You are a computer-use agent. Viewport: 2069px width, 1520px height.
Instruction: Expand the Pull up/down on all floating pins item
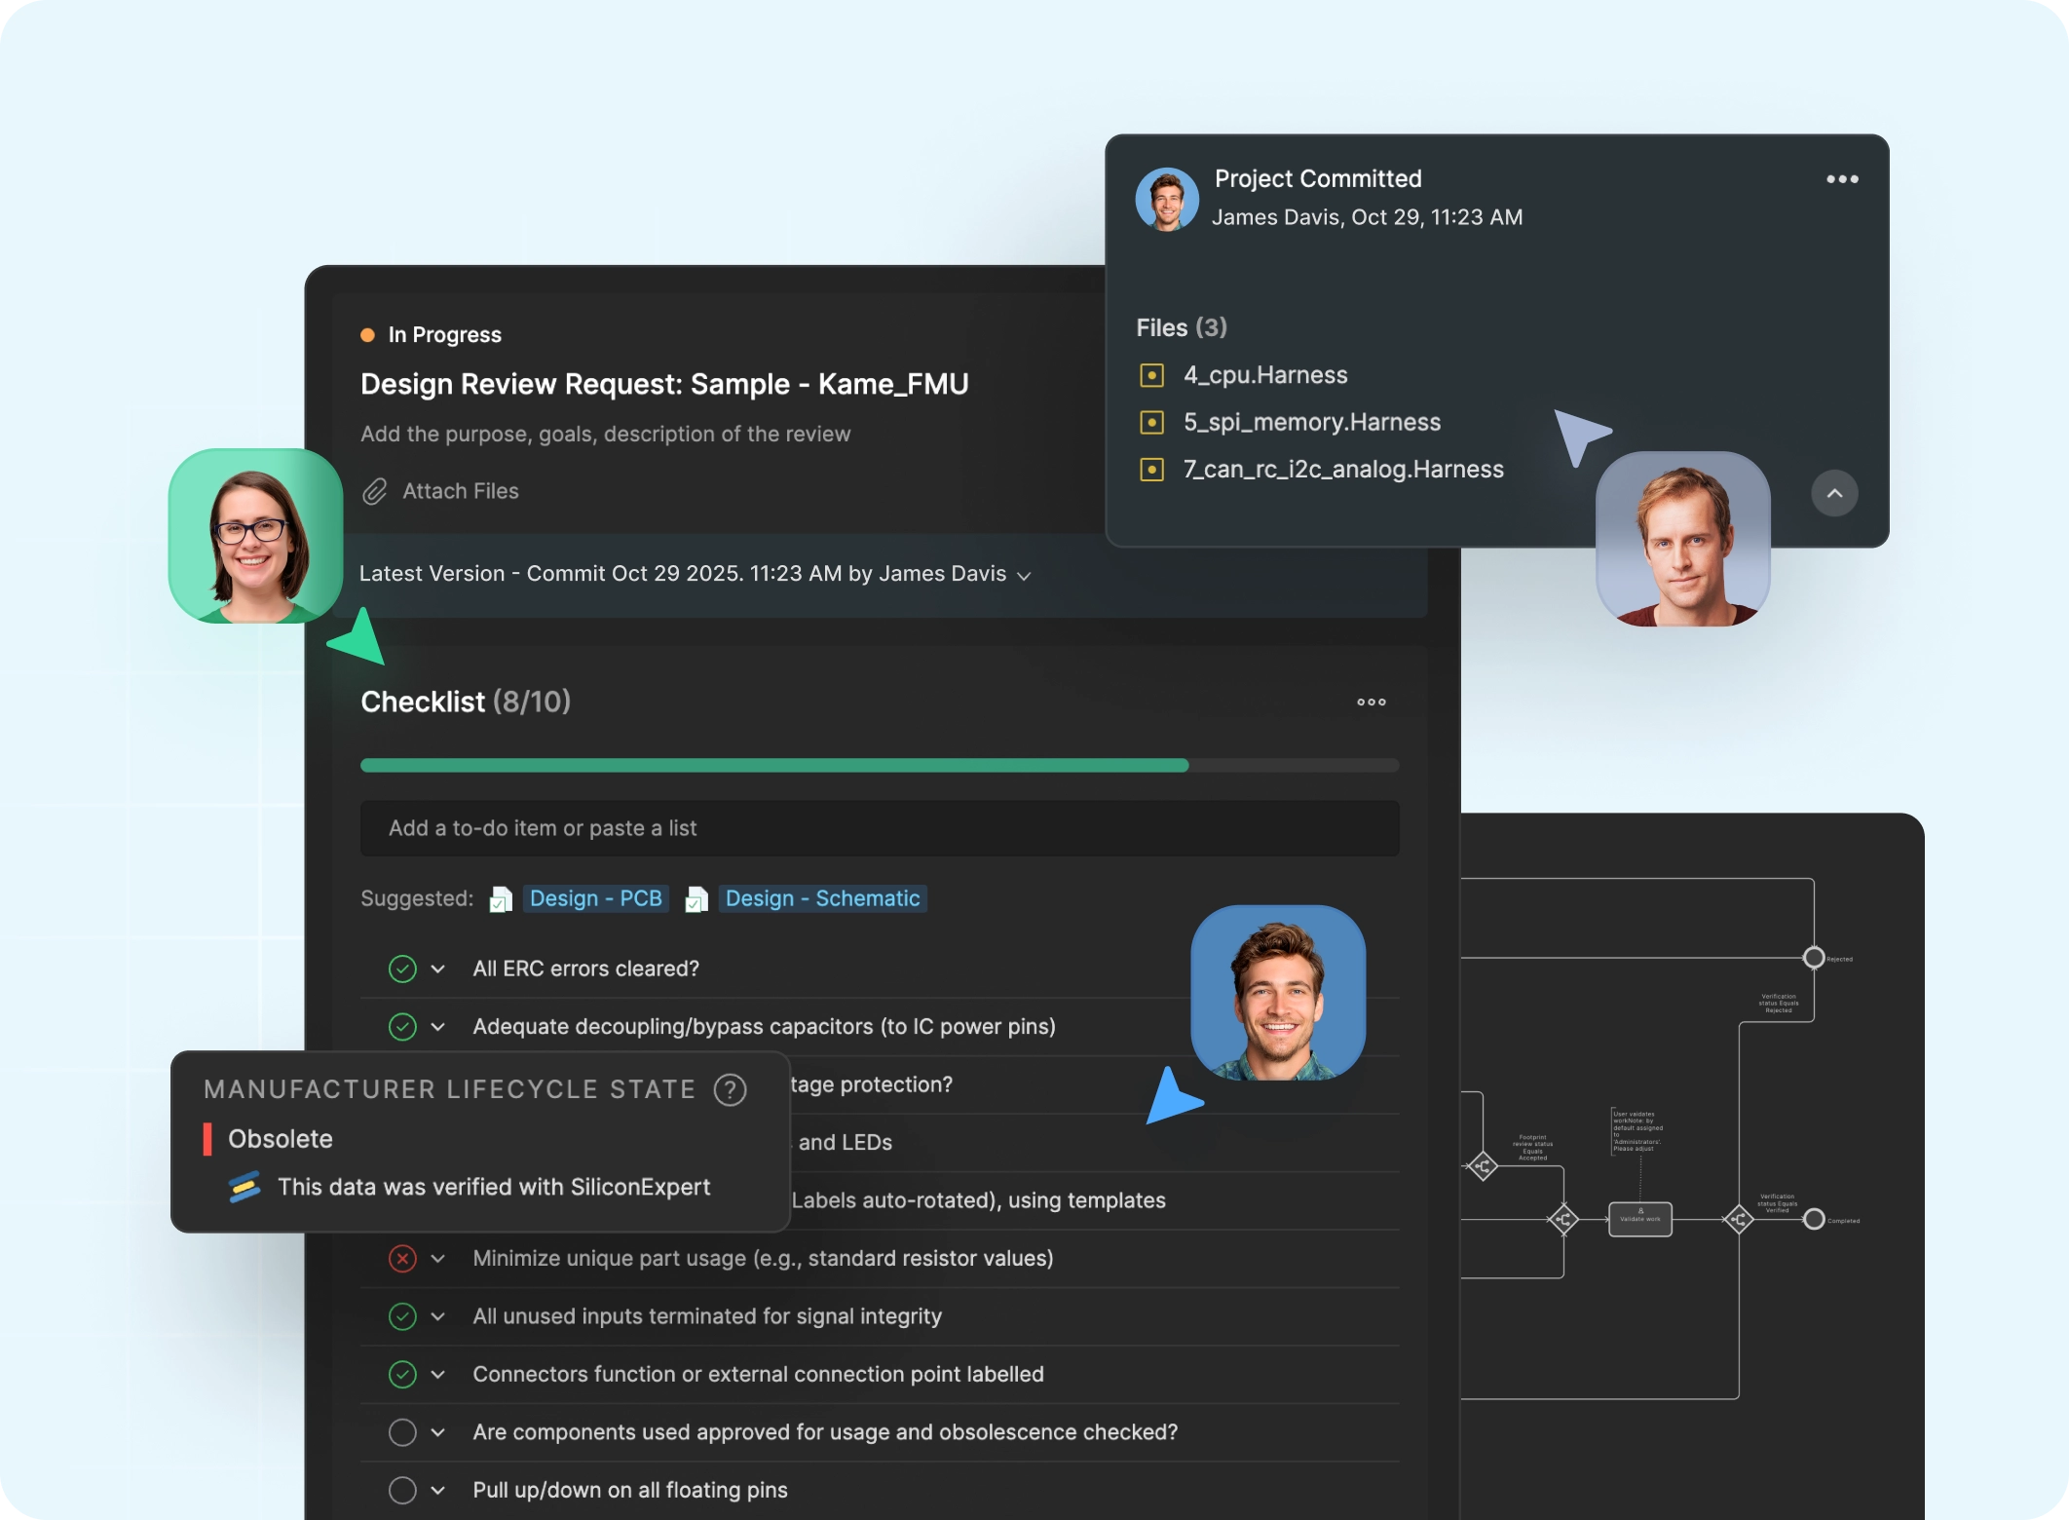point(438,1490)
